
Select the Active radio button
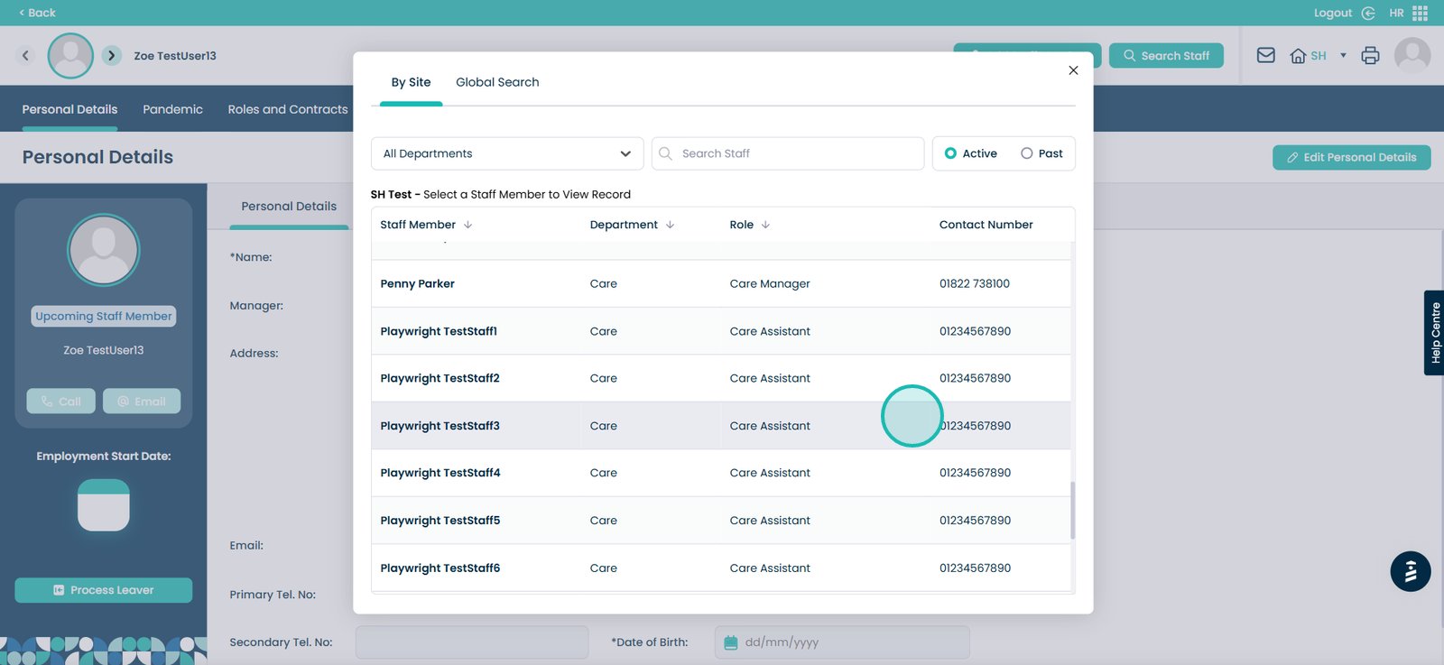(950, 153)
